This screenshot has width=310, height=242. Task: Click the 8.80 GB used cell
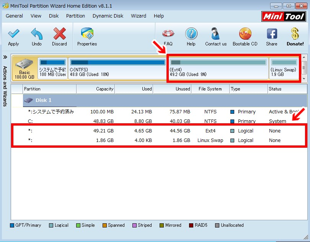click(143, 121)
